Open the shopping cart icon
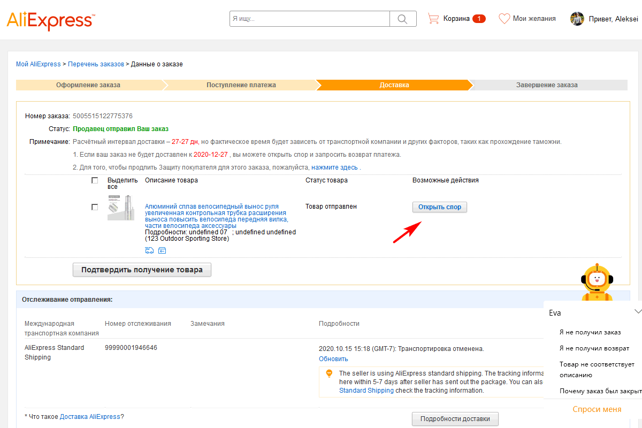Screen dimensions: 642x428 pos(433,19)
